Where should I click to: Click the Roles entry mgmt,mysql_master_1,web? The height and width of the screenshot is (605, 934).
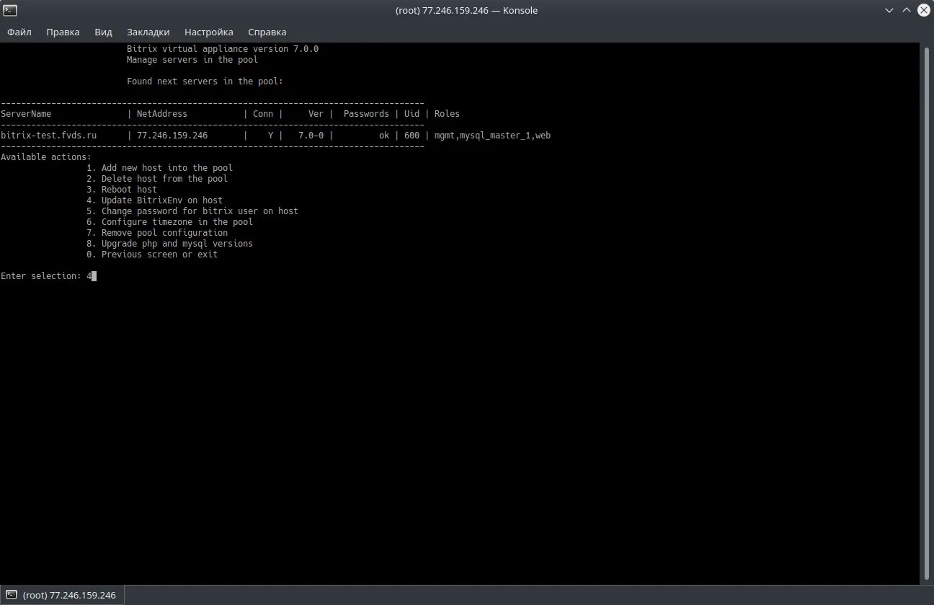tap(492, 135)
